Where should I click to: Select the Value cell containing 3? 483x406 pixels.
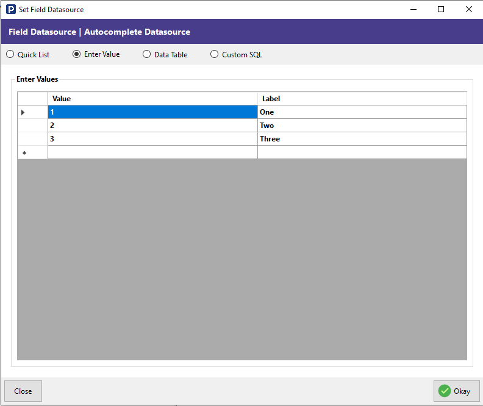(x=152, y=139)
